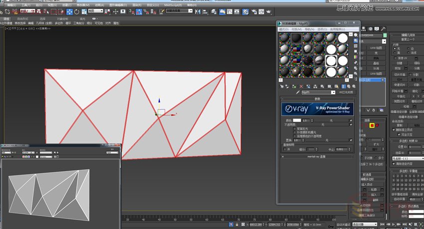The width and height of the screenshot is (424, 229).
Task: Click Assign Material to Selection icon
Action: [294, 86]
